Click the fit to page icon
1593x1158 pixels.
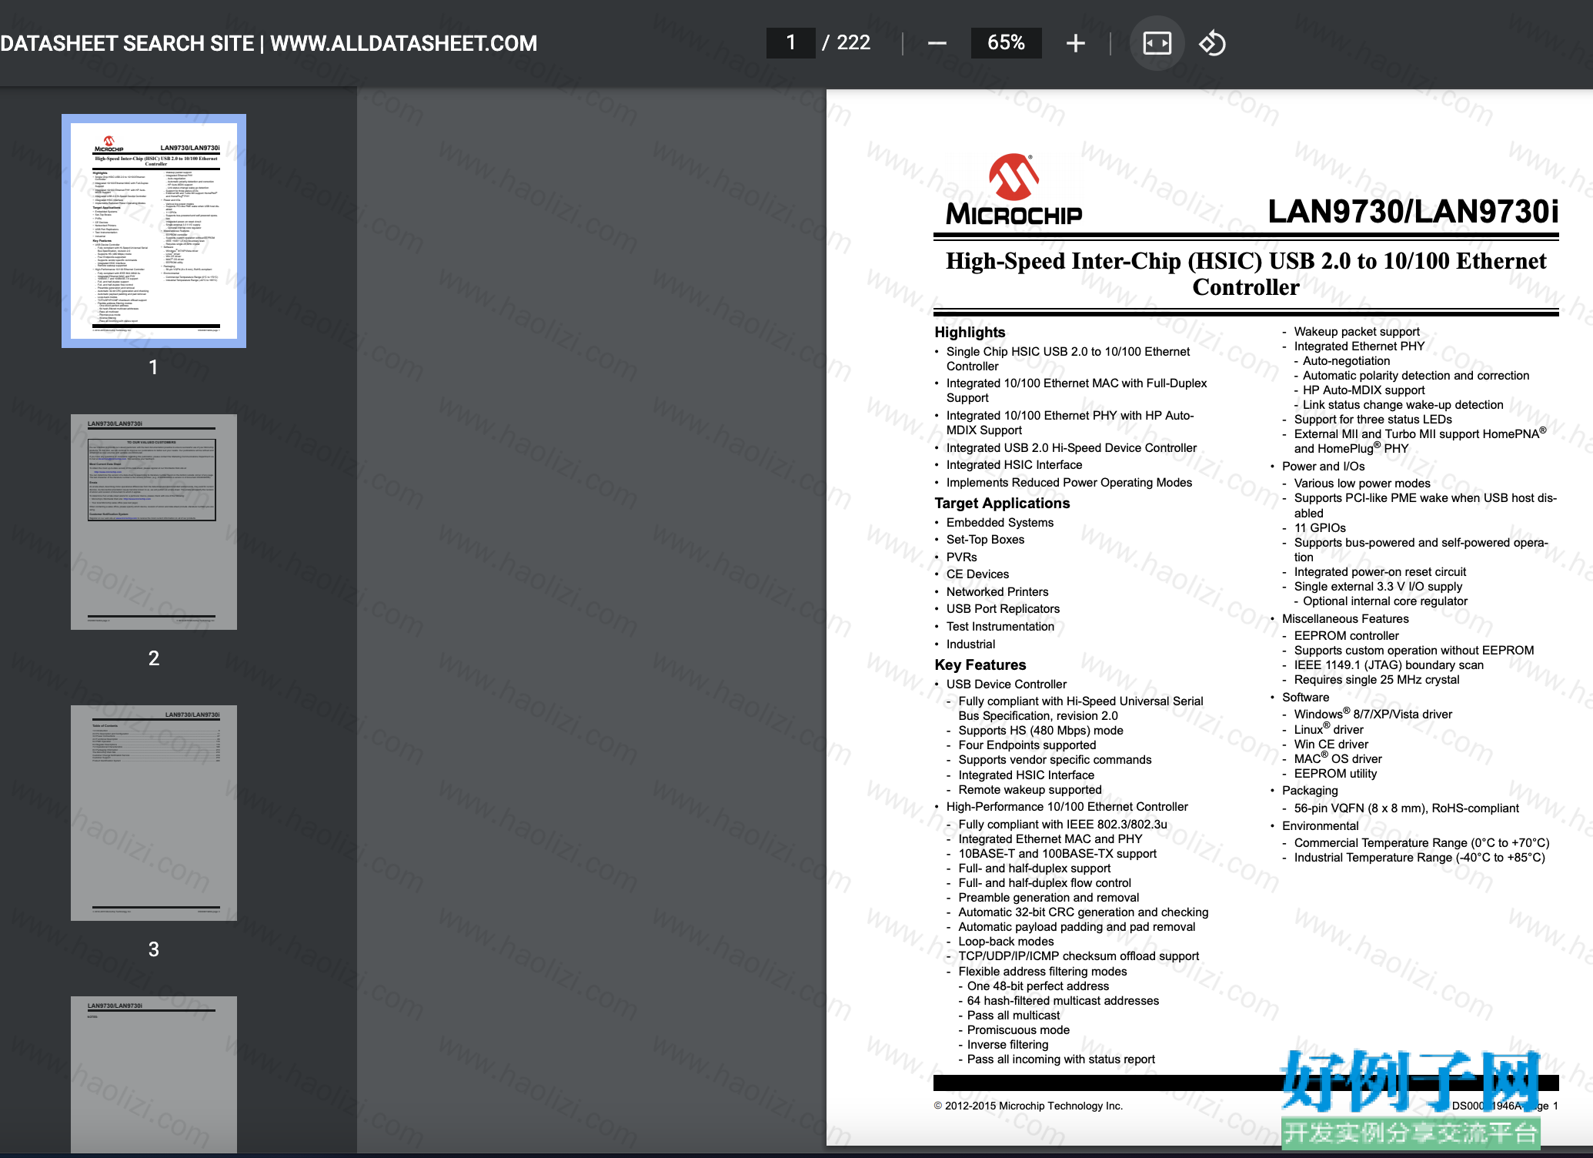pos(1157,43)
